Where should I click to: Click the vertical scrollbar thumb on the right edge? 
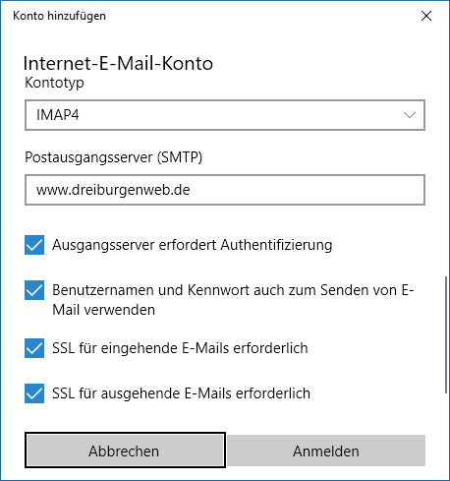[x=446, y=334]
